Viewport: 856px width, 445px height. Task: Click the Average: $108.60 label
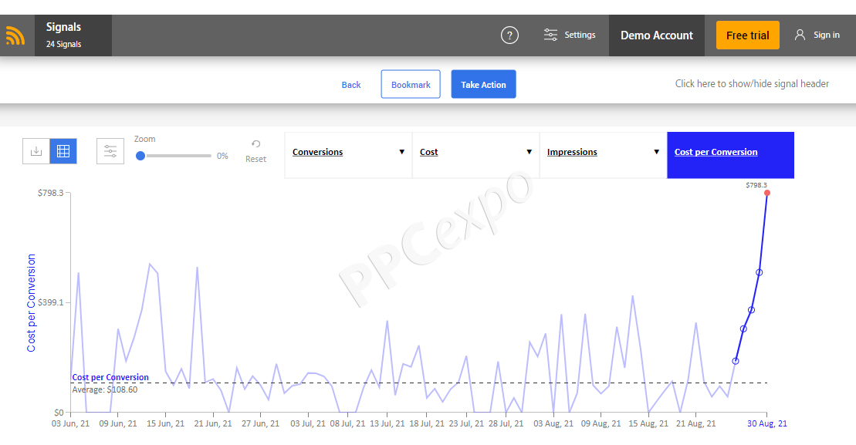105,390
